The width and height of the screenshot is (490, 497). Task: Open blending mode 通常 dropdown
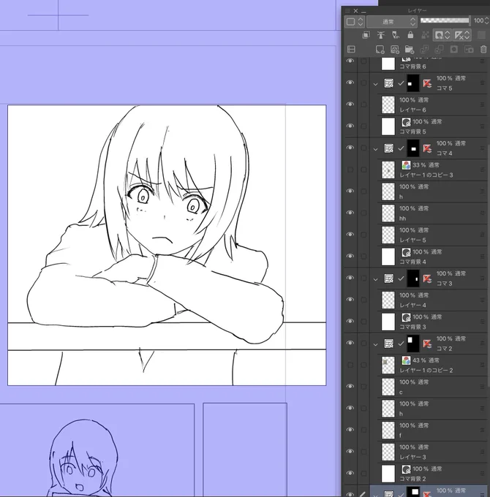point(392,22)
